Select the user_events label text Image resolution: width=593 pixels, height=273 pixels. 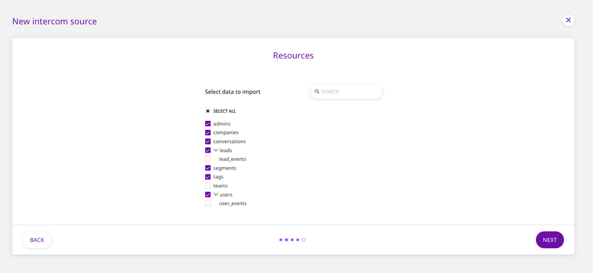coord(233,203)
